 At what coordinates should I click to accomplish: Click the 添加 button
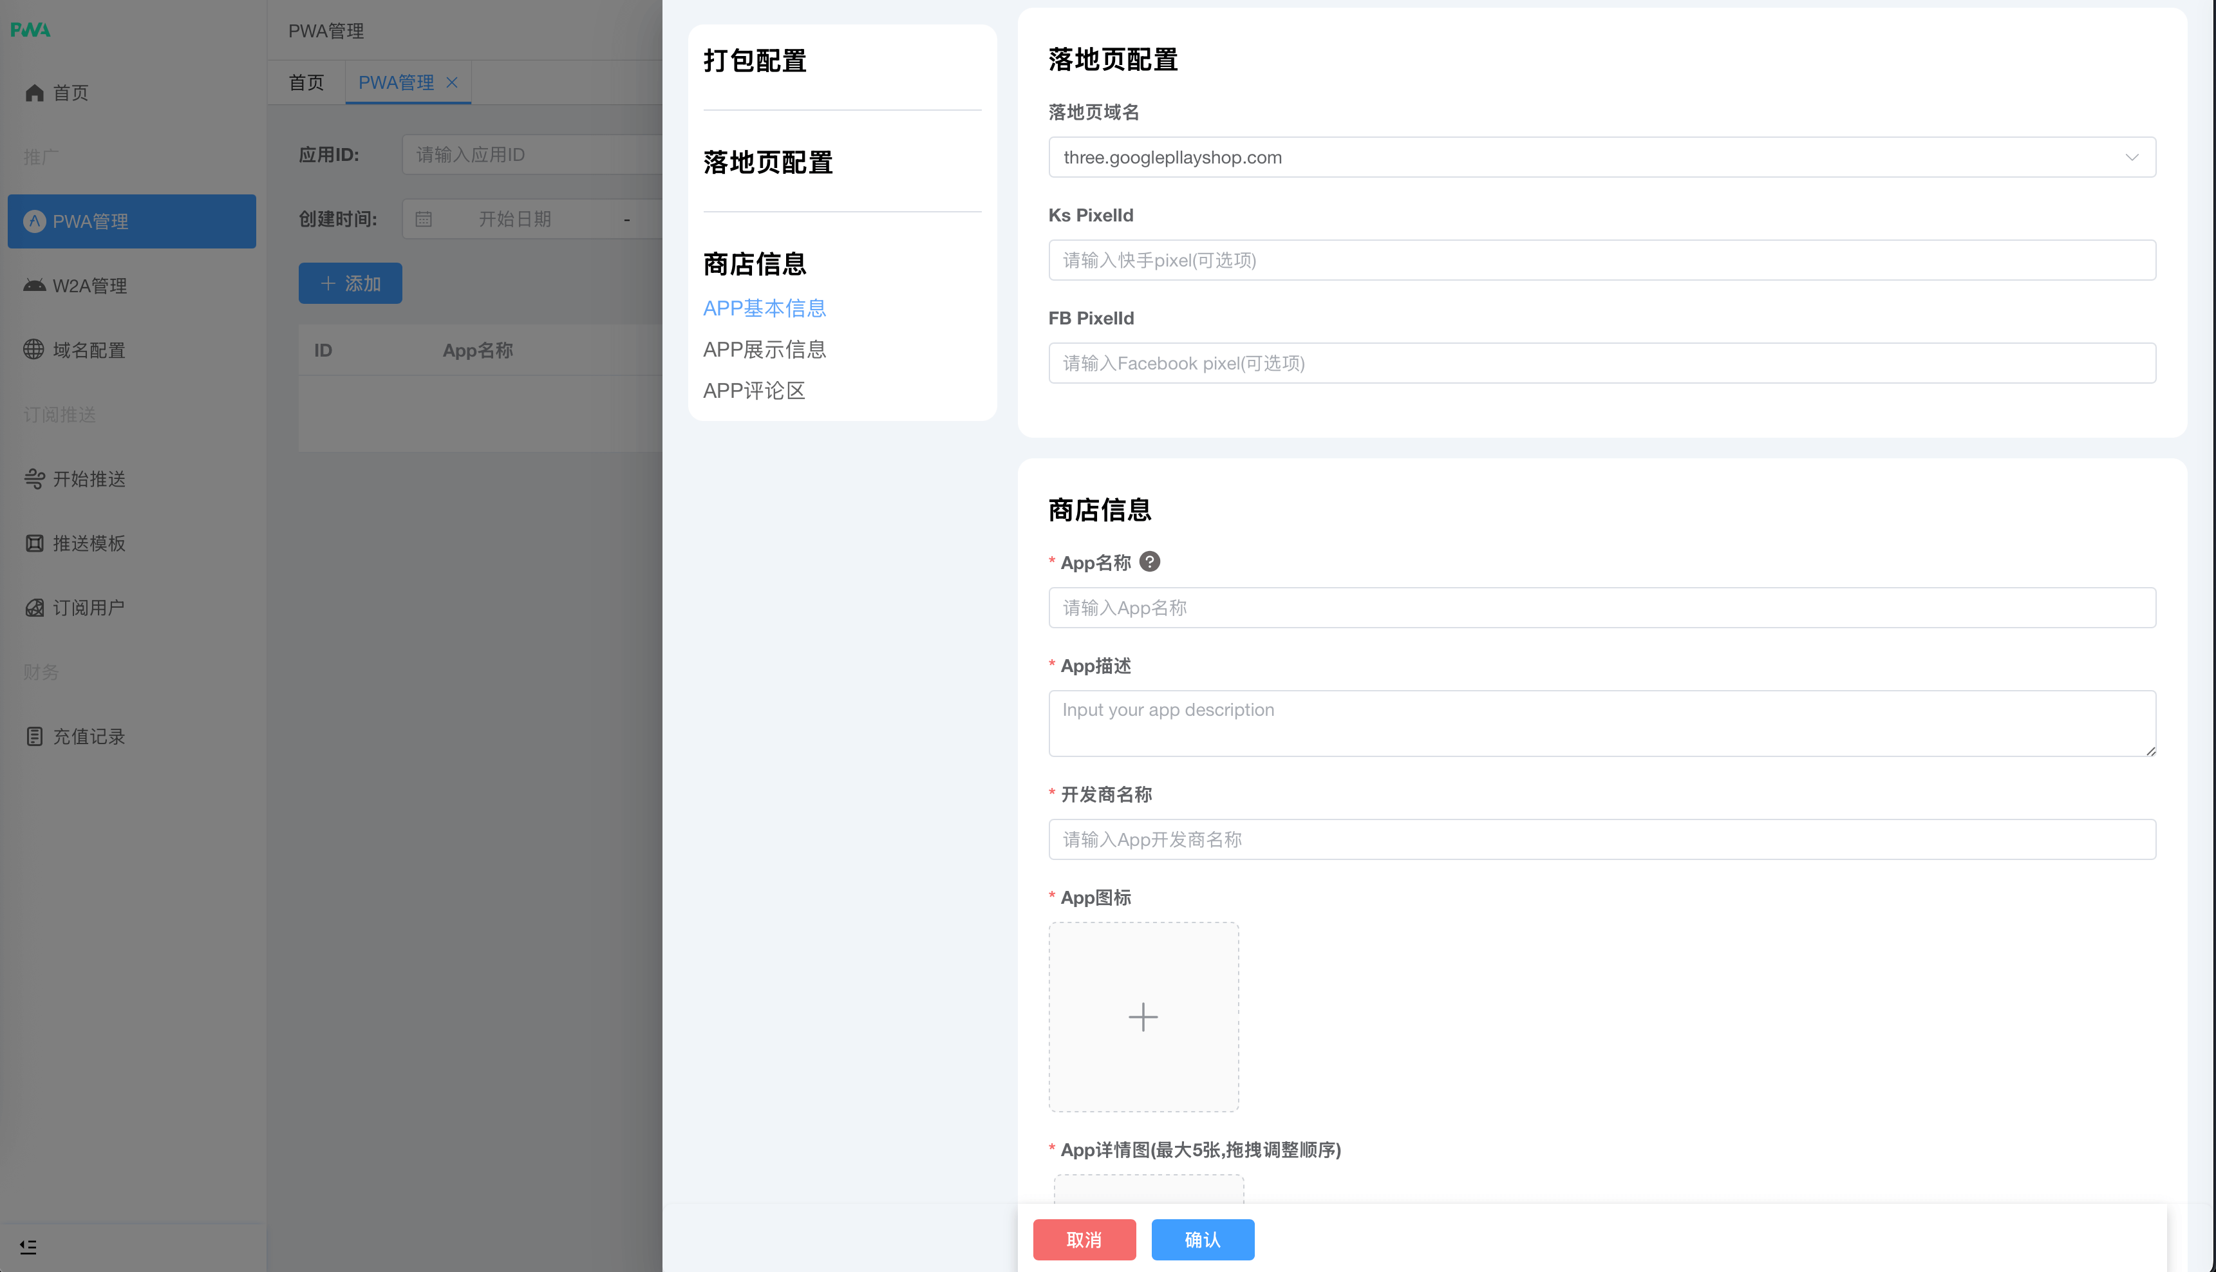pos(350,283)
